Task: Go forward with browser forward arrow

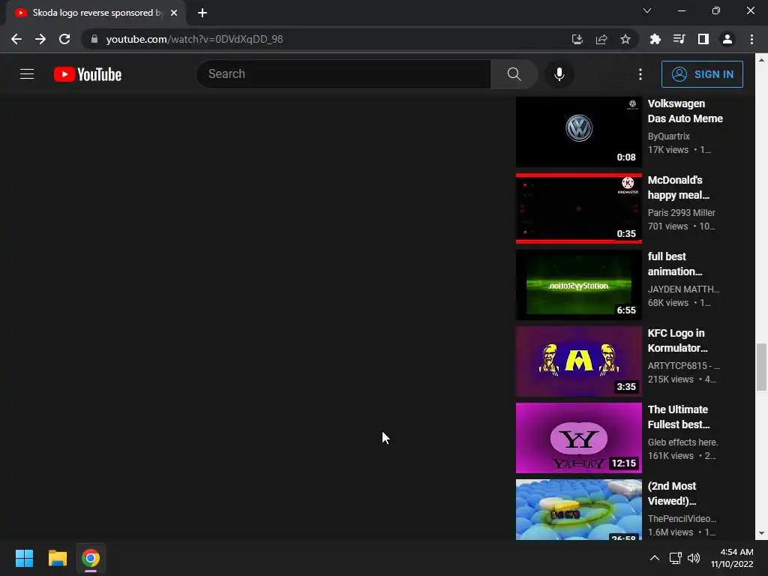Action: tap(40, 39)
